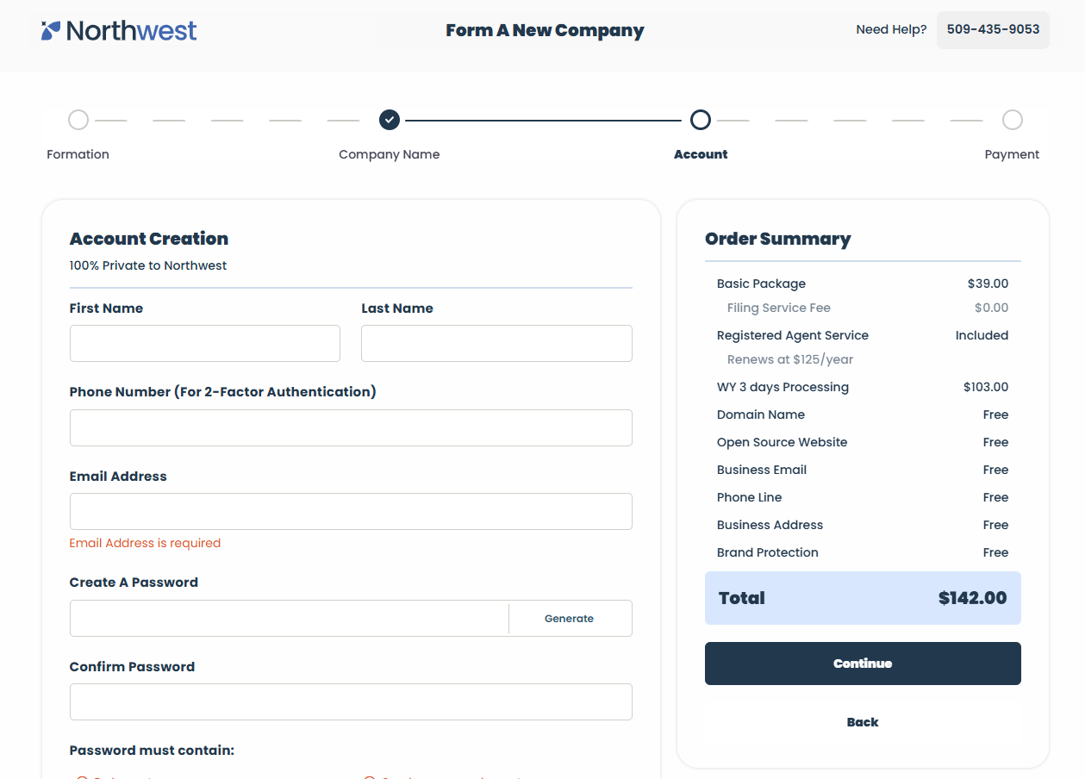The image size is (1085, 779).
Task: Click the "Renews at $125/year" note
Action: click(790, 359)
